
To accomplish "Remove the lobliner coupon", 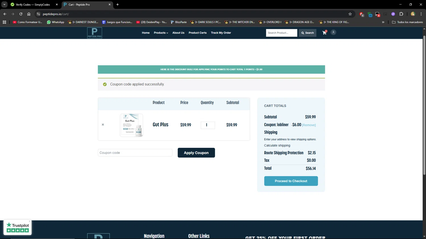I will click(309, 125).
